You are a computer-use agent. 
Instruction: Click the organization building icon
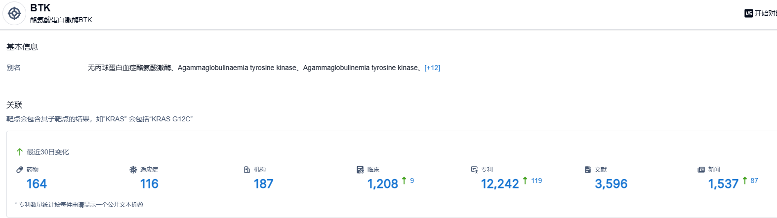point(247,170)
